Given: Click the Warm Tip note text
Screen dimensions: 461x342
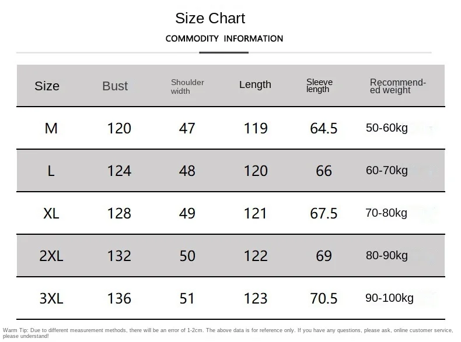Looking at the screenshot, I should click(x=228, y=333).
